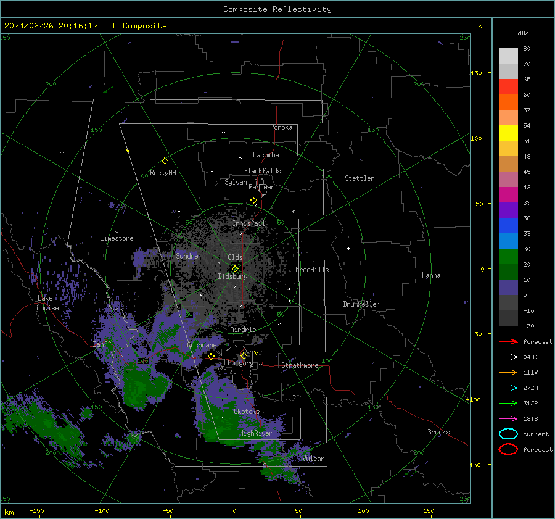Image resolution: width=555 pixels, height=519 pixels.
Task: Click the Lake Louise location label
Action: click(47, 303)
